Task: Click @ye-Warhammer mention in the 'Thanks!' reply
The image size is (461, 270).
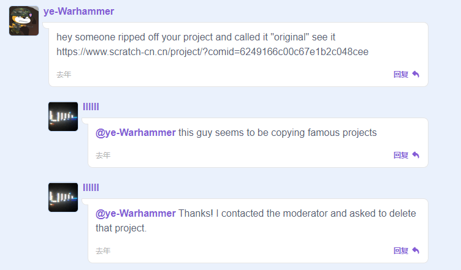Action: tap(135, 213)
